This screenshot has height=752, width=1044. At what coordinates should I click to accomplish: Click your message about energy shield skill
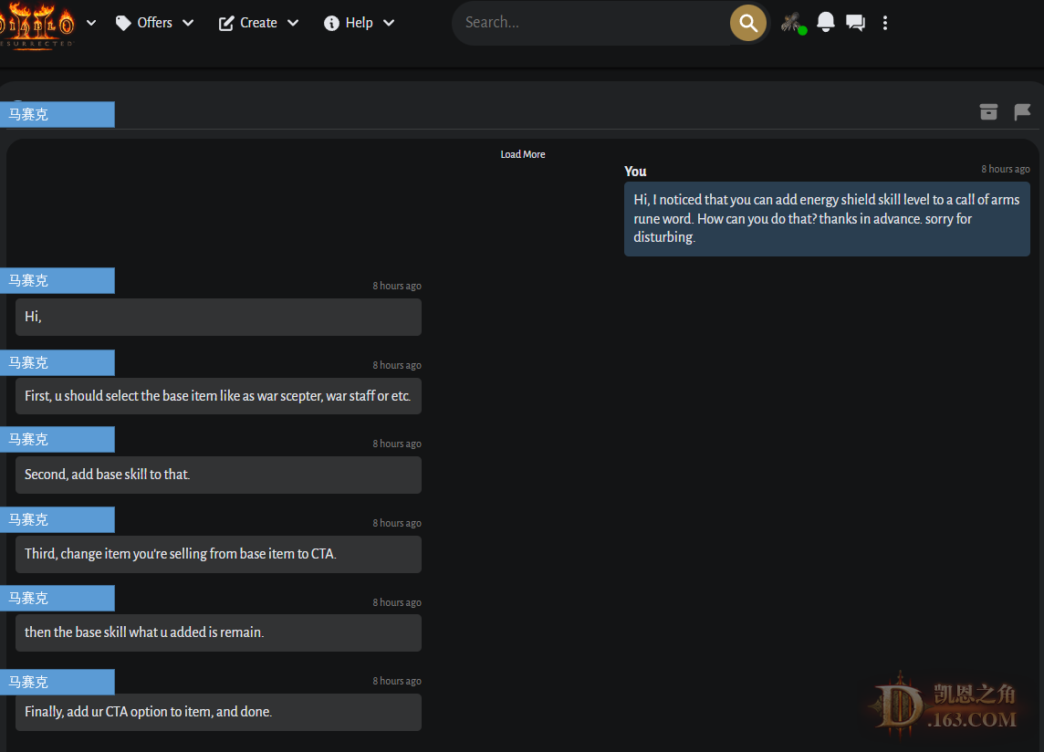tap(827, 219)
